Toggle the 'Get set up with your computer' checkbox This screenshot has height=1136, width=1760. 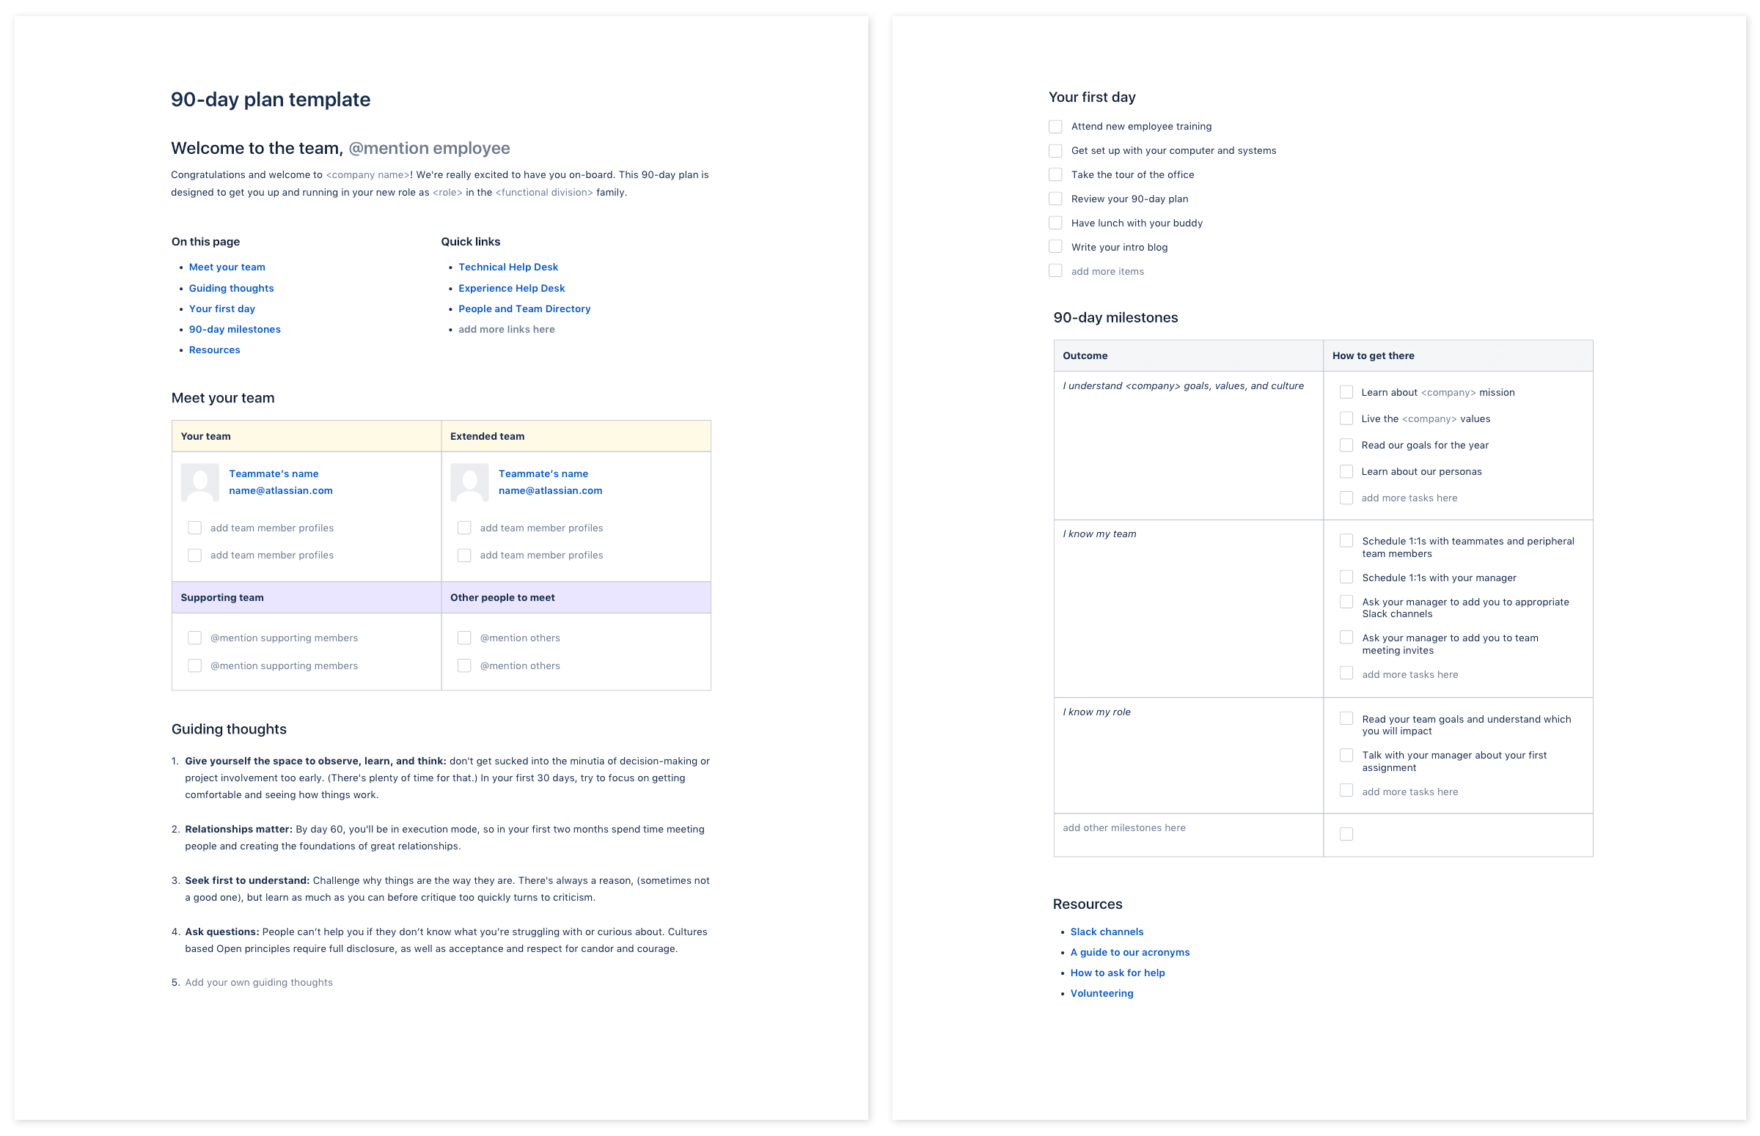click(1056, 151)
